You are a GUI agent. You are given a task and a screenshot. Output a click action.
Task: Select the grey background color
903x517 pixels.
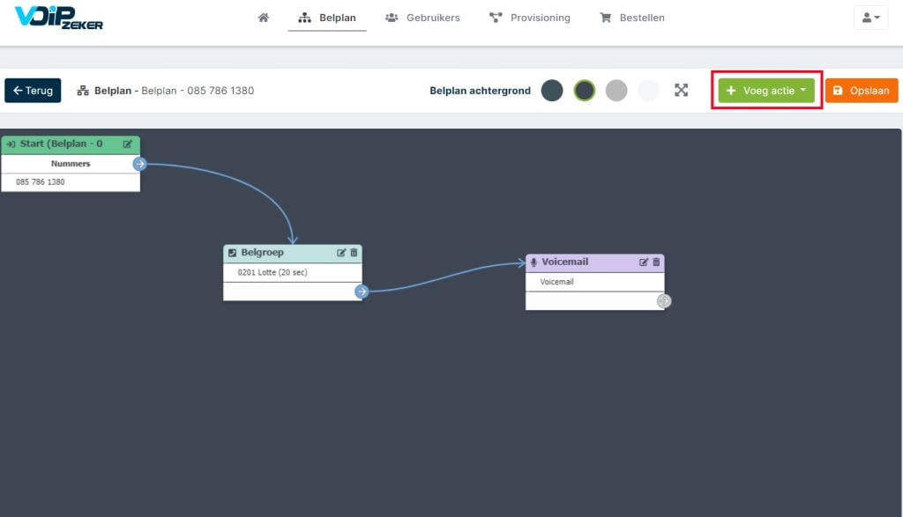pyautogui.click(x=616, y=91)
